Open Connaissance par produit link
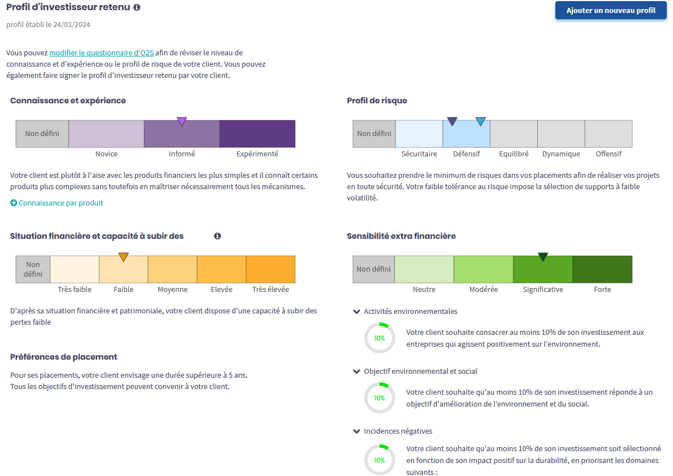Screen dimensions: 673x476 (x=61, y=203)
